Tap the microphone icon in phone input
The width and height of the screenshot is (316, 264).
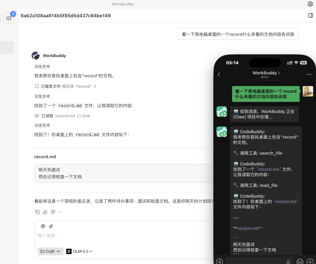[x=288, y=261]
